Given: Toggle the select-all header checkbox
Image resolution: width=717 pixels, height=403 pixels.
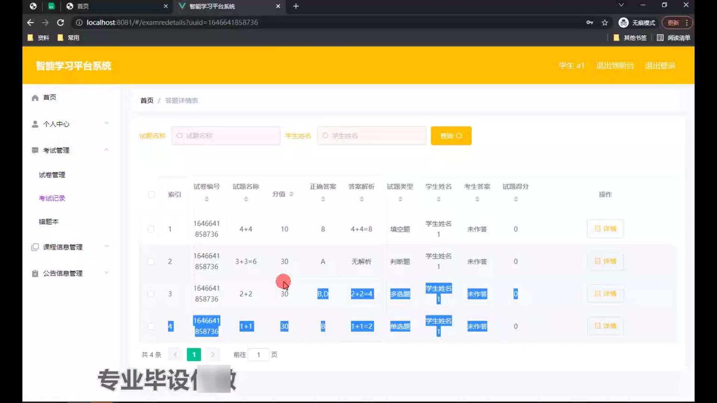Looking at the screenshot, I should tap(152, 194).
